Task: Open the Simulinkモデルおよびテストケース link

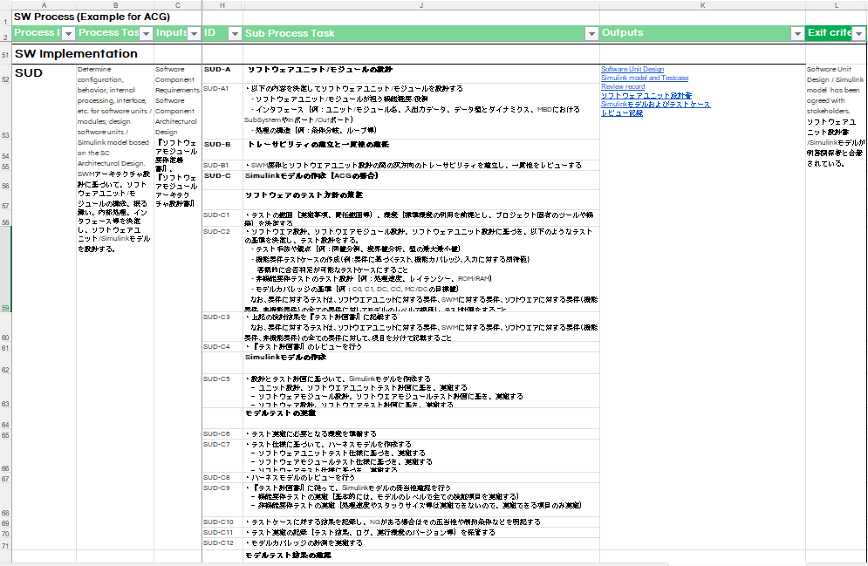Action: [655, 105]
